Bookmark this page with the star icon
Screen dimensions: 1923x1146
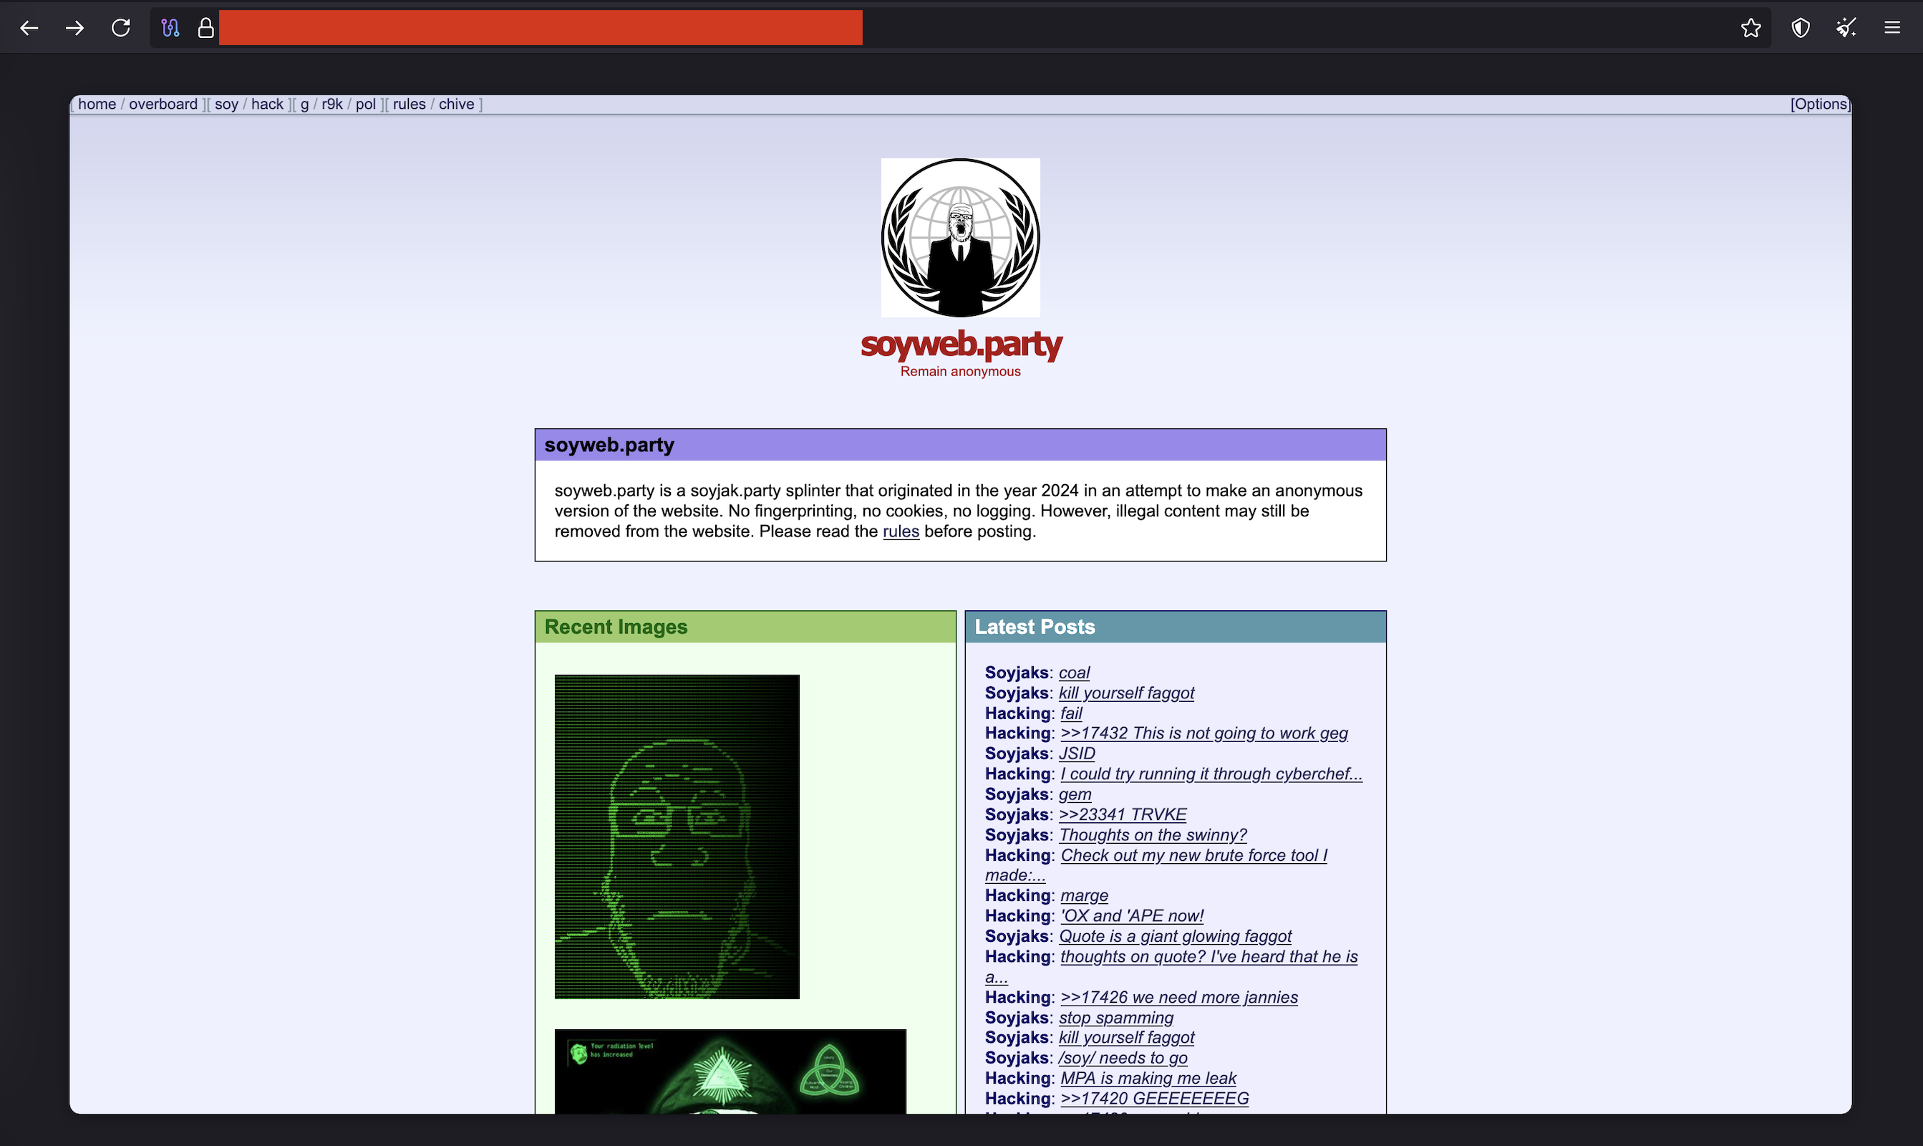(x=1751, y=28)
